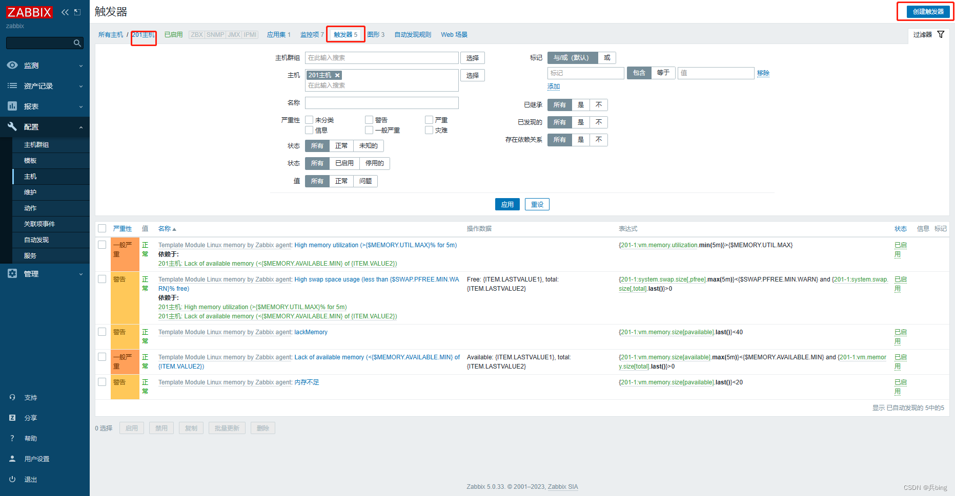Open the 内存不足 trigger link
The width and height of the screenshot is (955, 496).
tap(307, 382)
